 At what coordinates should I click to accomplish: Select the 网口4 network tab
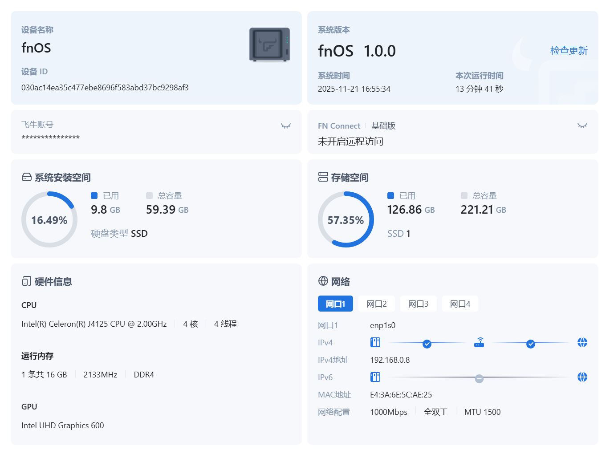(x=460, y=304)
